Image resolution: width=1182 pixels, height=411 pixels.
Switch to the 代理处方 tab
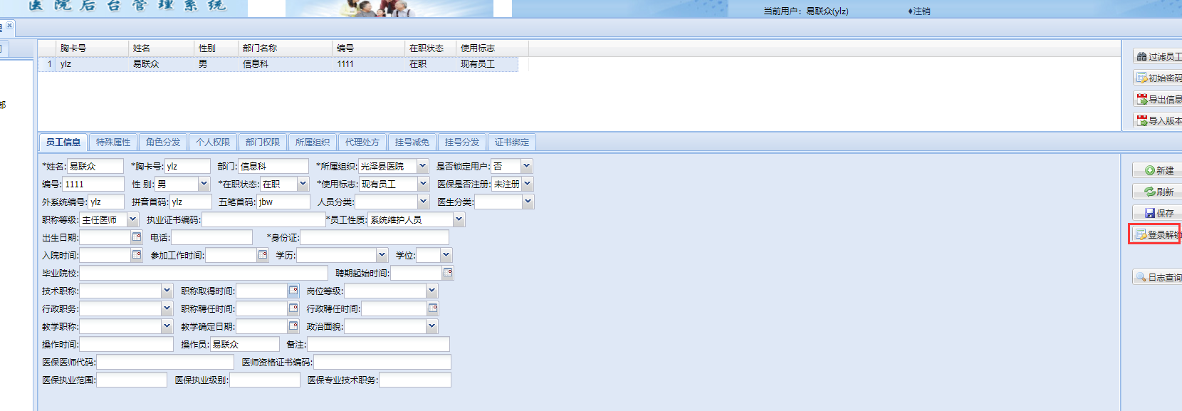pyautogui.click(x=362, y=142)
